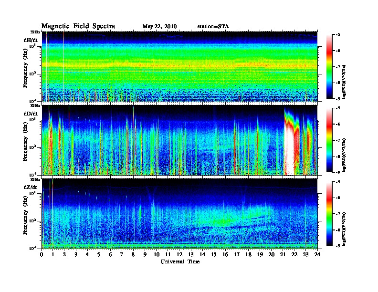Image resolution: width=378 pixels, height=292 pixels.
Task: Click the log(PSD) label beside dZ/dt color bar
Action: [x=345, y=229]
